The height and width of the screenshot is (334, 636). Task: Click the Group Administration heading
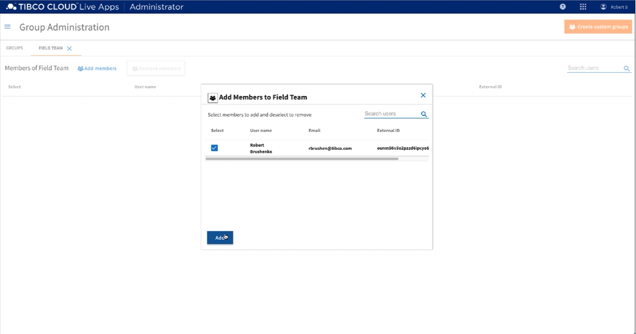[x=64, y=27]
